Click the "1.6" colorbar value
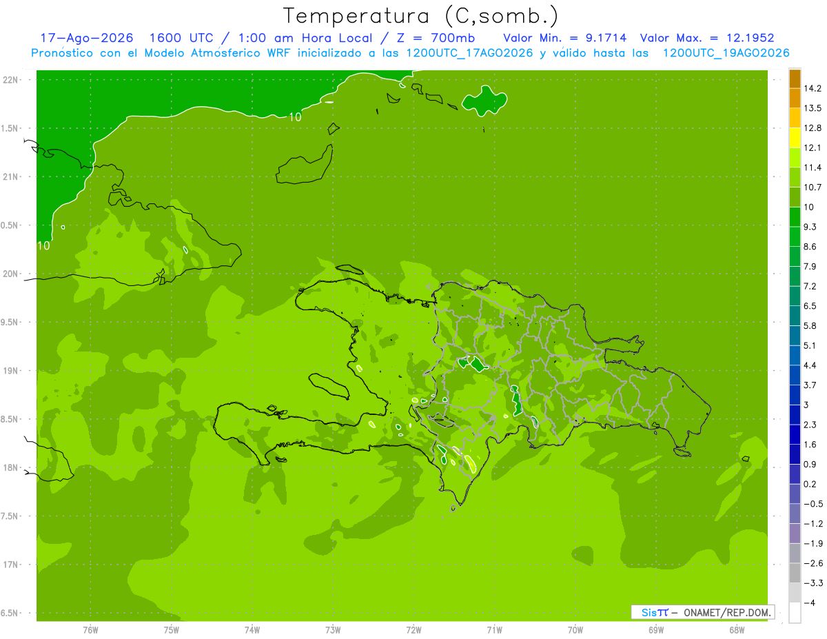Screen dimensions: 827x639 pos(810,445)
